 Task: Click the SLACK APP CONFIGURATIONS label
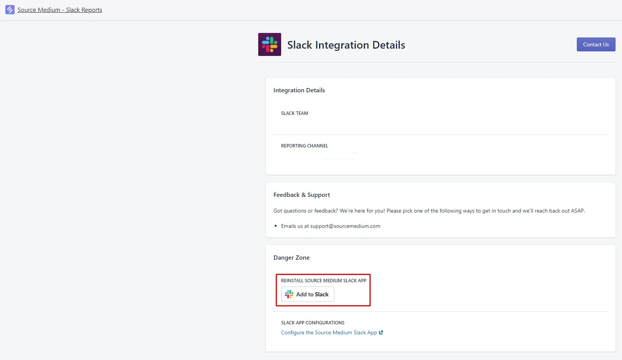click(313, 323)
